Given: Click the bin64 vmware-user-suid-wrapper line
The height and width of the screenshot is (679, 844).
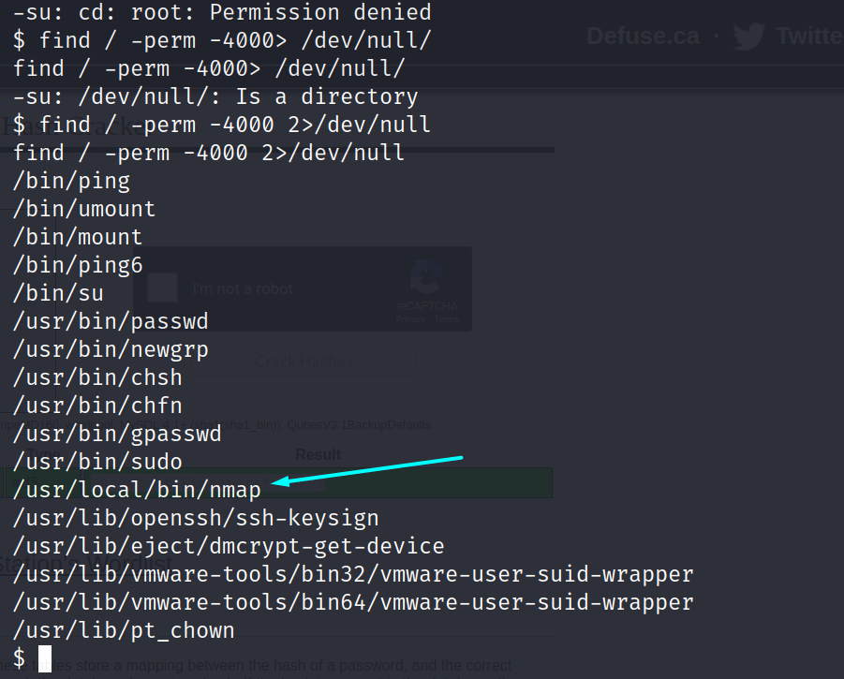Looking at the screenshot, I should [x=354, y=602].
